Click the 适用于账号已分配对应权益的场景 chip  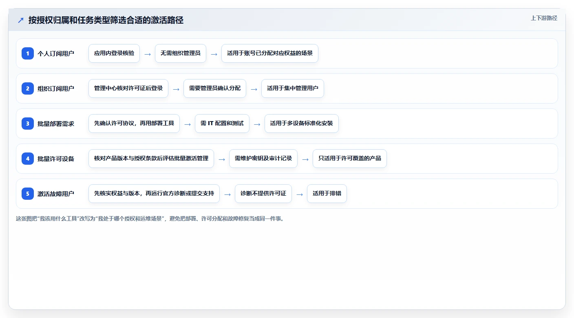pyautogui.click(x=270, y=53)
